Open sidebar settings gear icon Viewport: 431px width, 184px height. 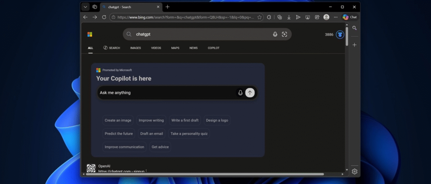tap(355, 171)
